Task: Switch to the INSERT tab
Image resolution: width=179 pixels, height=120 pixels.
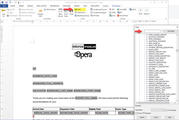Action: pyautogui.click(x=21, y=6)
